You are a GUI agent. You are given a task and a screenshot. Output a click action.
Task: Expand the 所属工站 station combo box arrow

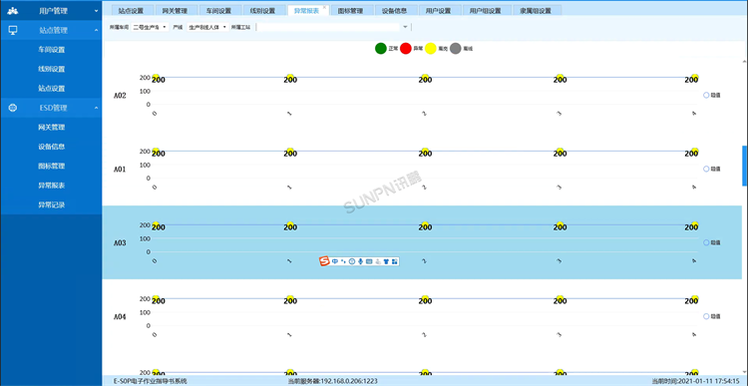(406, 27)
